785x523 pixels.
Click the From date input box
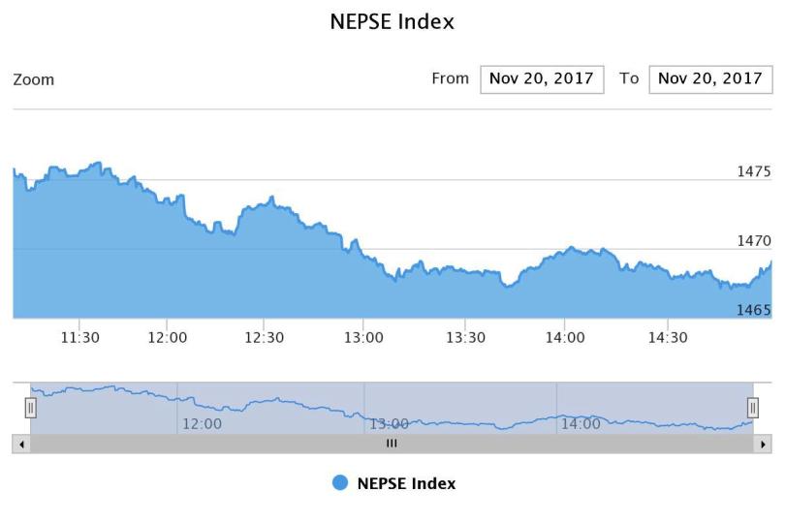click(x=542, y=79)
